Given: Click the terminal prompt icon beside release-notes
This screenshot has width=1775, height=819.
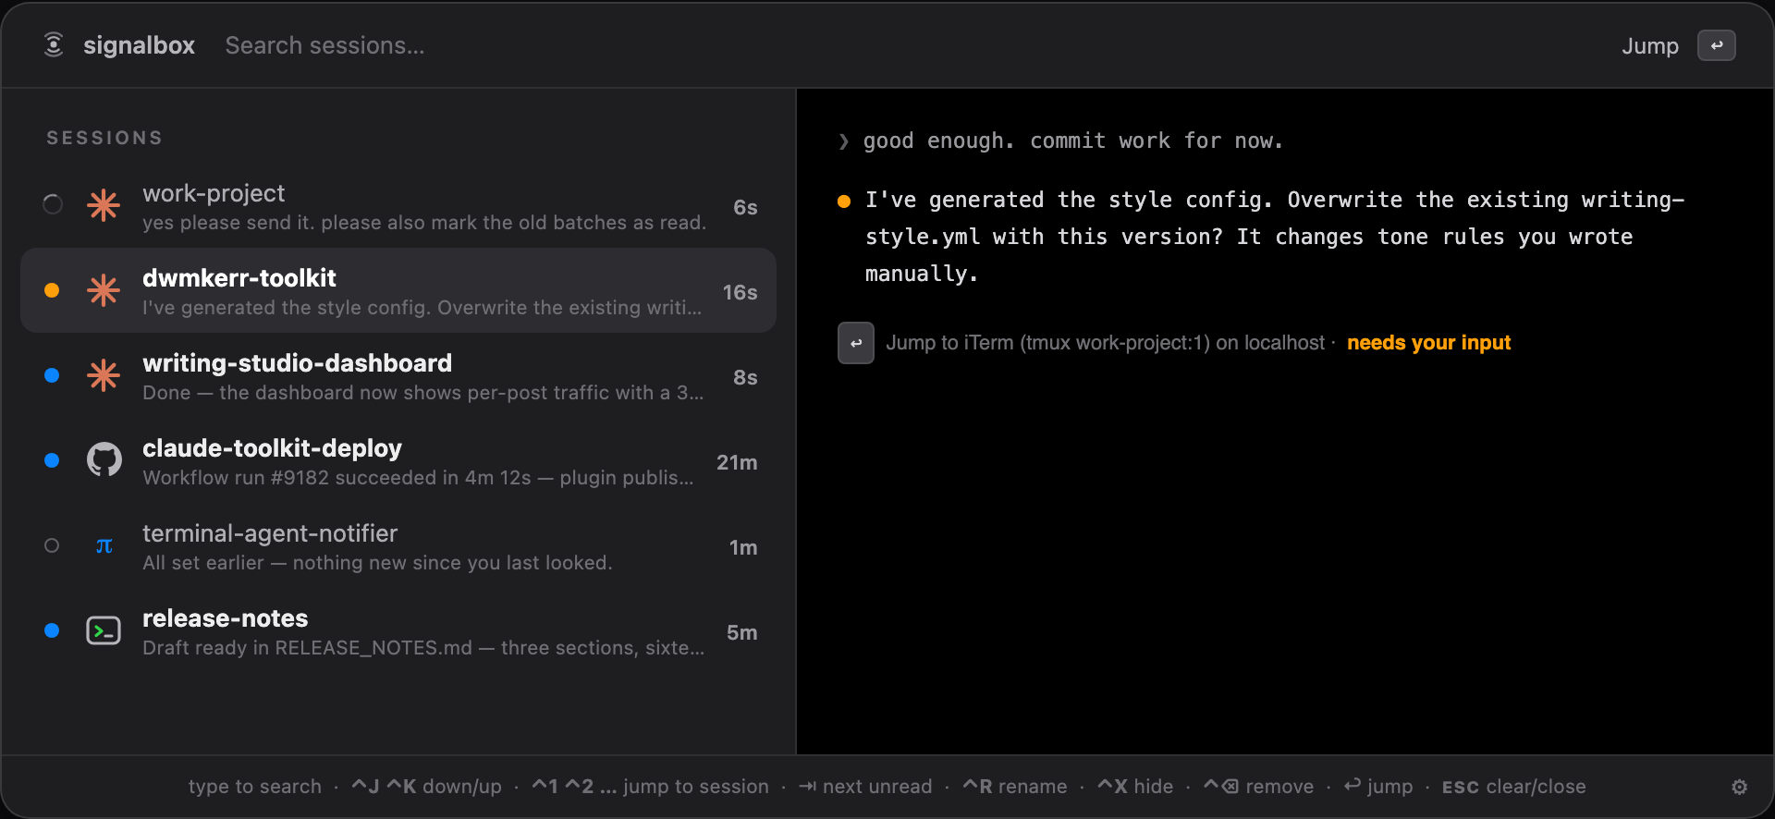Looking at the screenshot, I should [x=104, y=630].
